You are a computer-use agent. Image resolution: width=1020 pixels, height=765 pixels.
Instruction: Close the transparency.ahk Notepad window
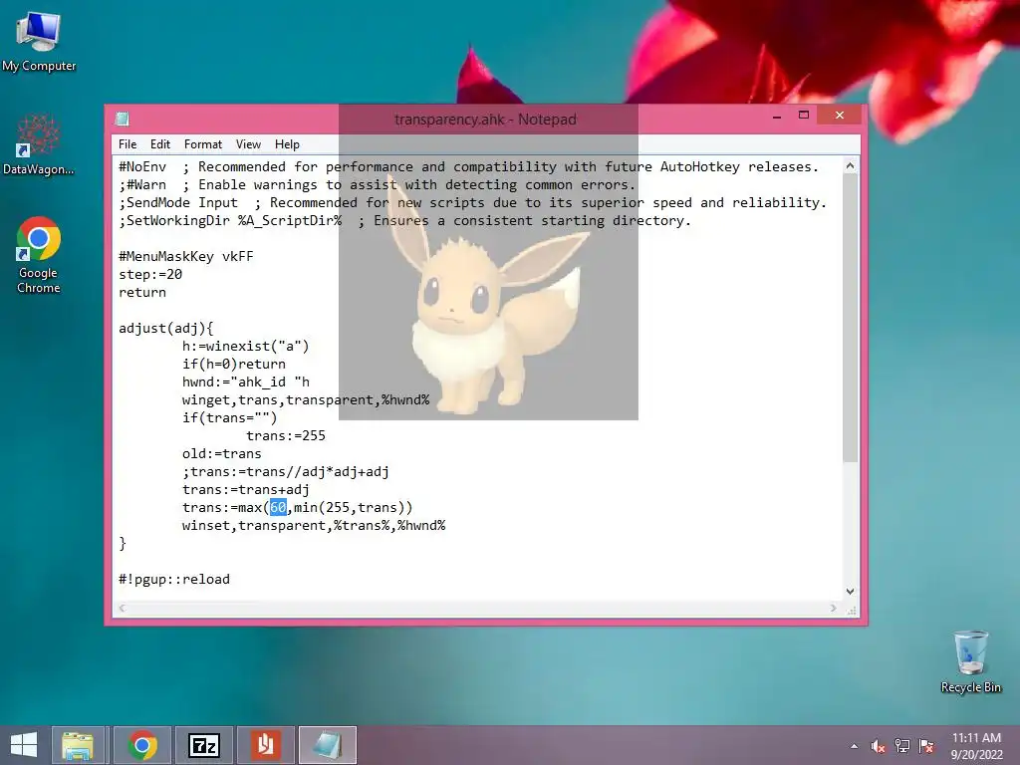(x=839, y=116)
